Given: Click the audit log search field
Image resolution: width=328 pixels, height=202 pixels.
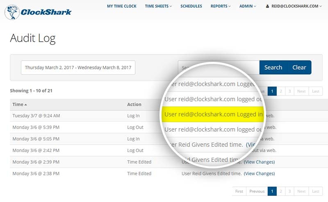Looking at the screenshot, I should [219, 68].
